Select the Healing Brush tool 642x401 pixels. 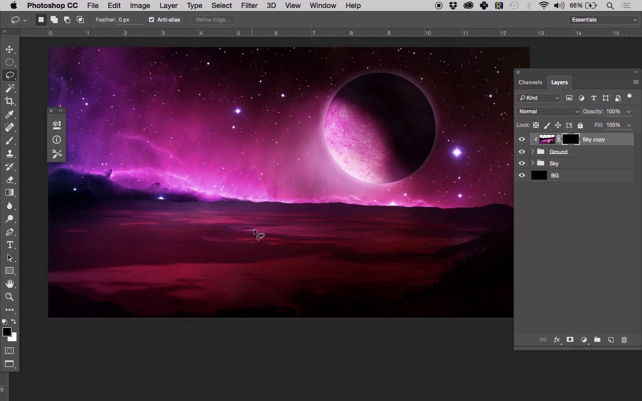10,128
